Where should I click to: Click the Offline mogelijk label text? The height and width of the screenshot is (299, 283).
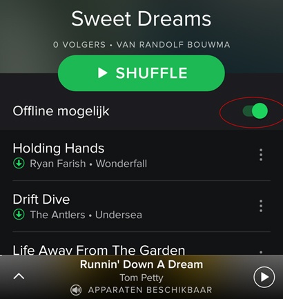point(61,111)
